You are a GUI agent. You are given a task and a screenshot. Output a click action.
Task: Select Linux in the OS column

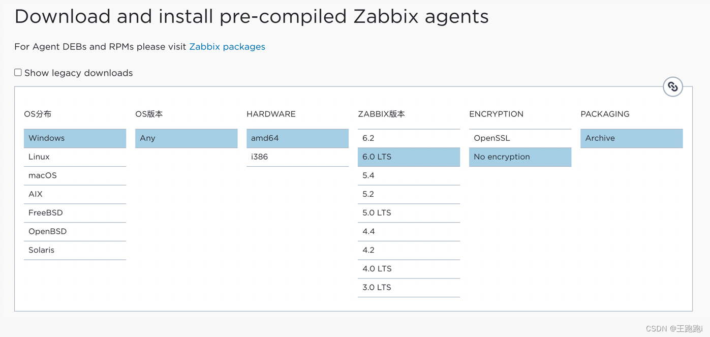tap(75, 157)
